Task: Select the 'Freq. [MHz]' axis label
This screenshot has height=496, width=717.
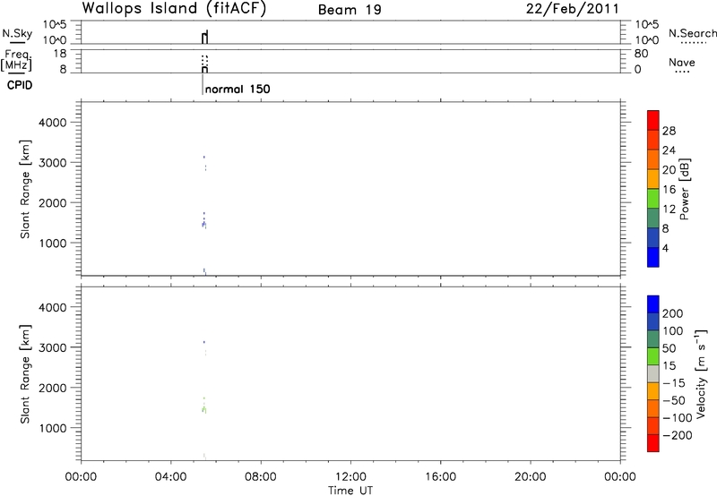Action: click(17, 61)
